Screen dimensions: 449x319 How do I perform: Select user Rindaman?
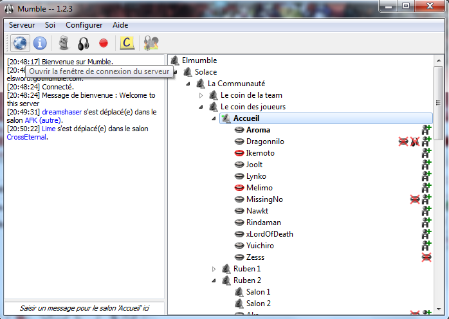pyautogui.click(x=264, y=223)
